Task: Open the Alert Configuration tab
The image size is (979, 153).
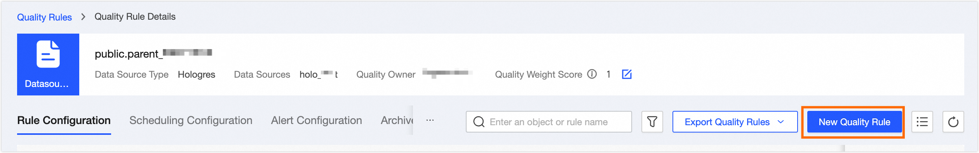Action: coord(316,121)
